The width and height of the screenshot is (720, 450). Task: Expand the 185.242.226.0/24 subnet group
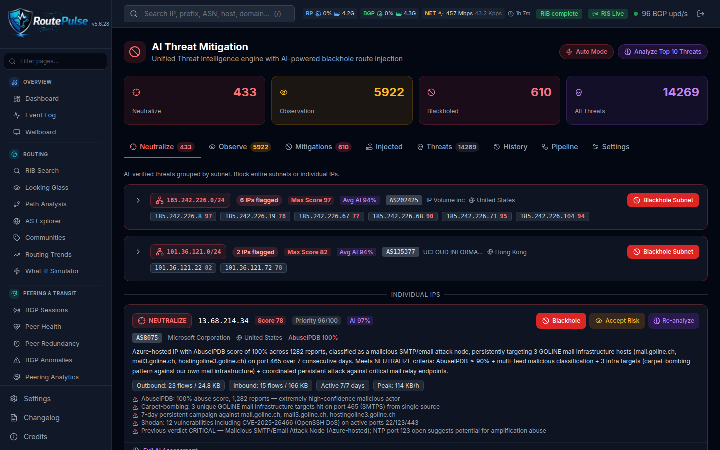coord(138,200)
